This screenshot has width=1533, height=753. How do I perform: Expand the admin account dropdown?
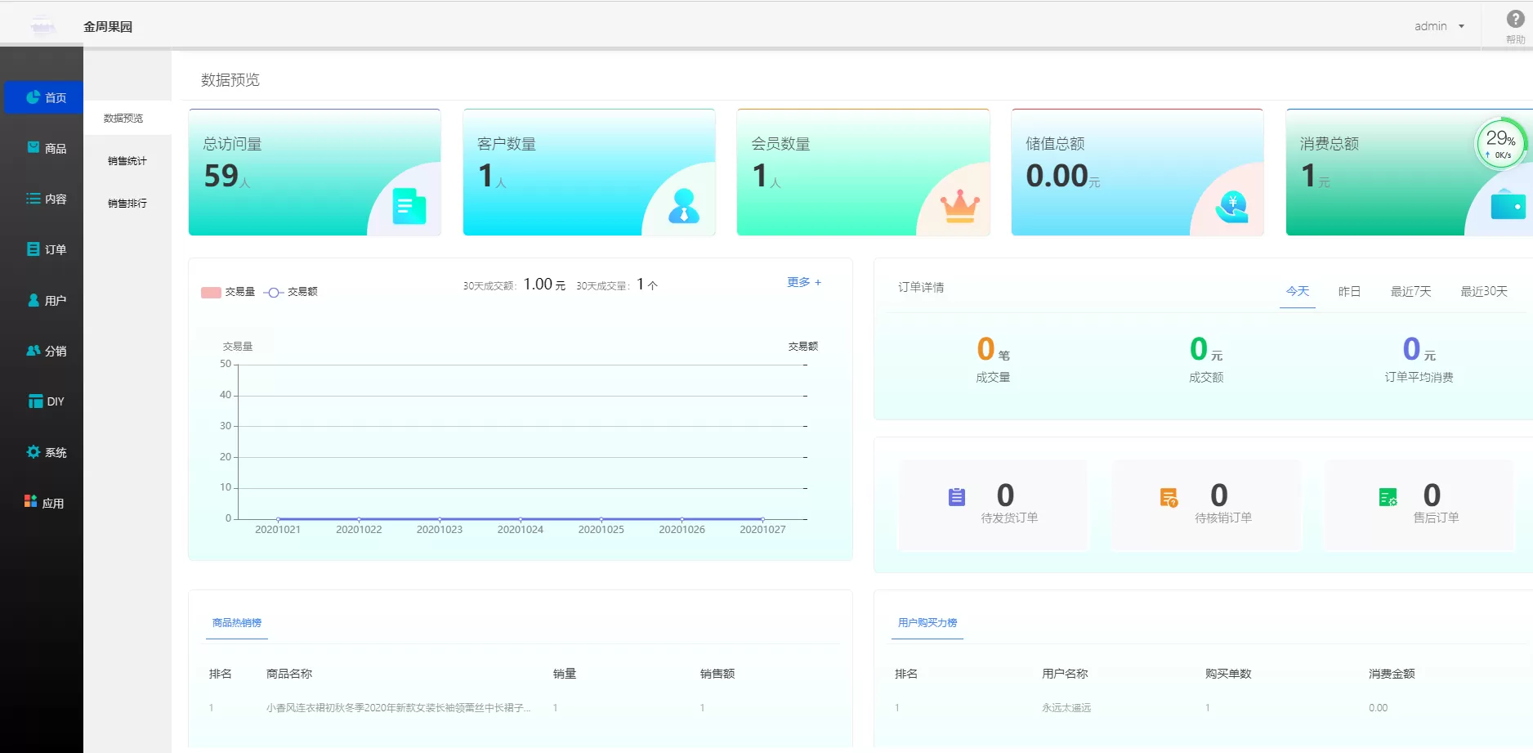(1439, 26)
